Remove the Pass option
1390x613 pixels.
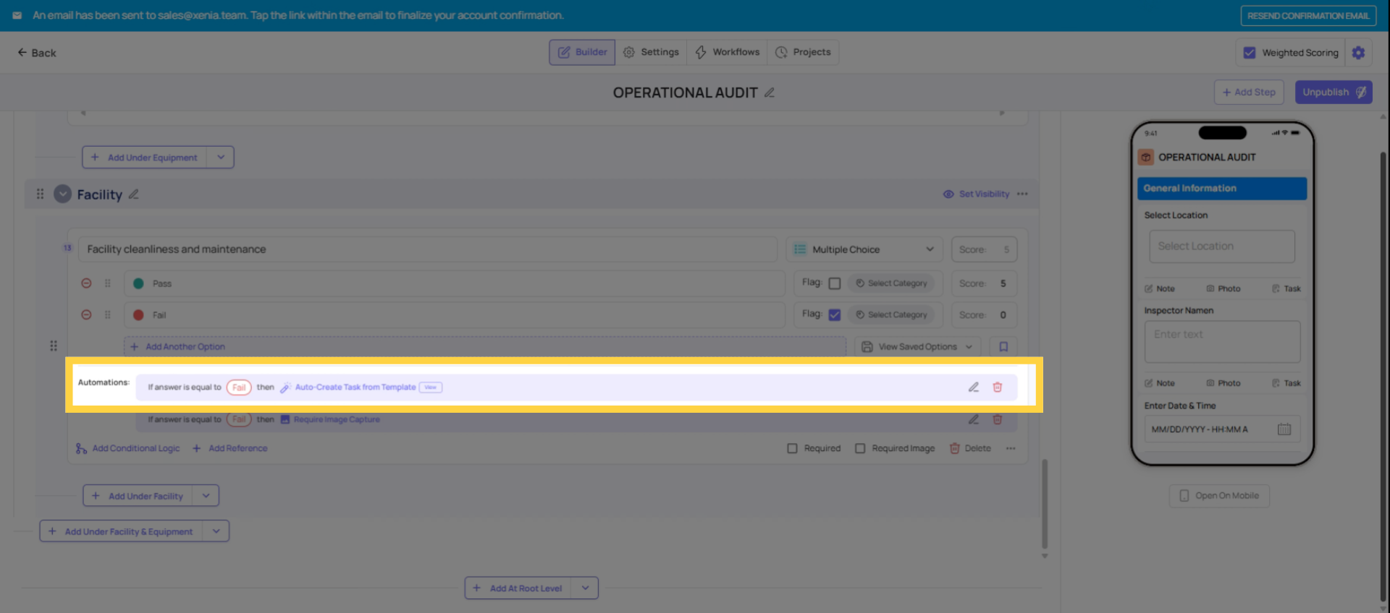pyautogui.click(x=86, y=283)
